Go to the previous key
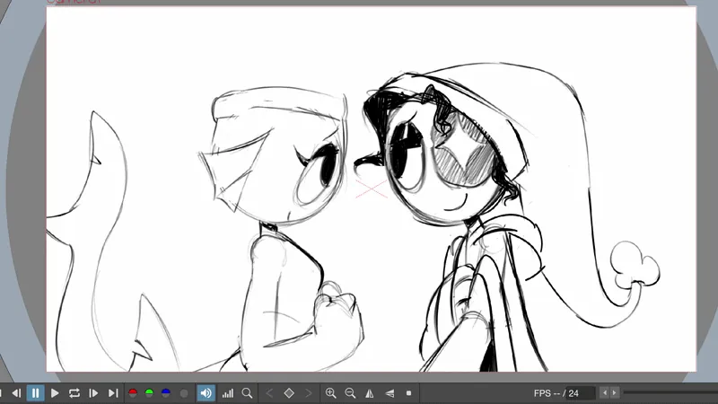 point(270,393)
